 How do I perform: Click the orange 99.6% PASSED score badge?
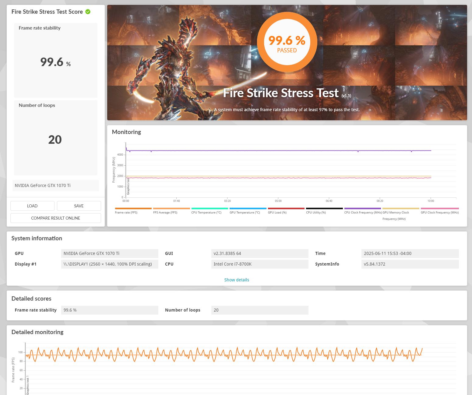point(287,42)
